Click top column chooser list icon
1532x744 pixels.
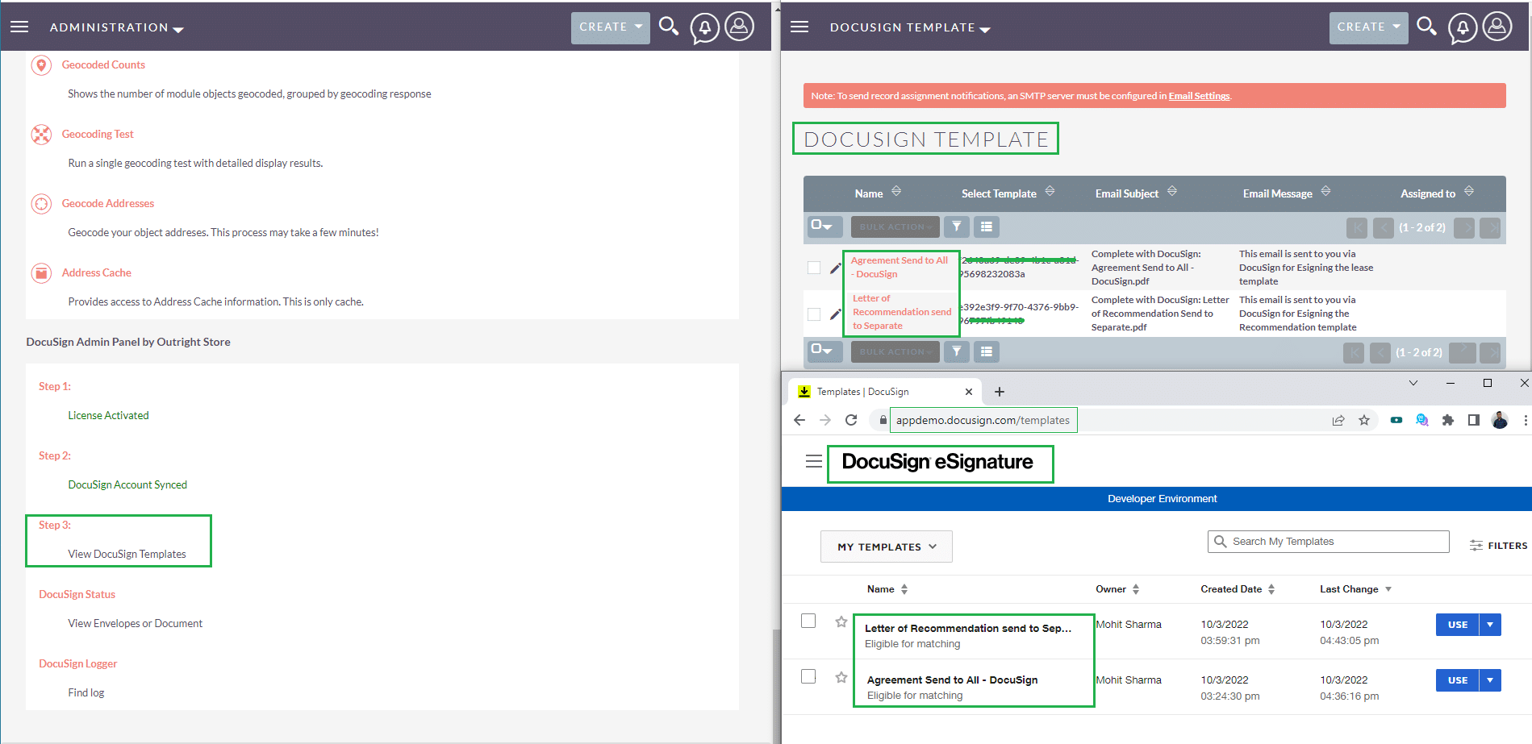[986, 227]
